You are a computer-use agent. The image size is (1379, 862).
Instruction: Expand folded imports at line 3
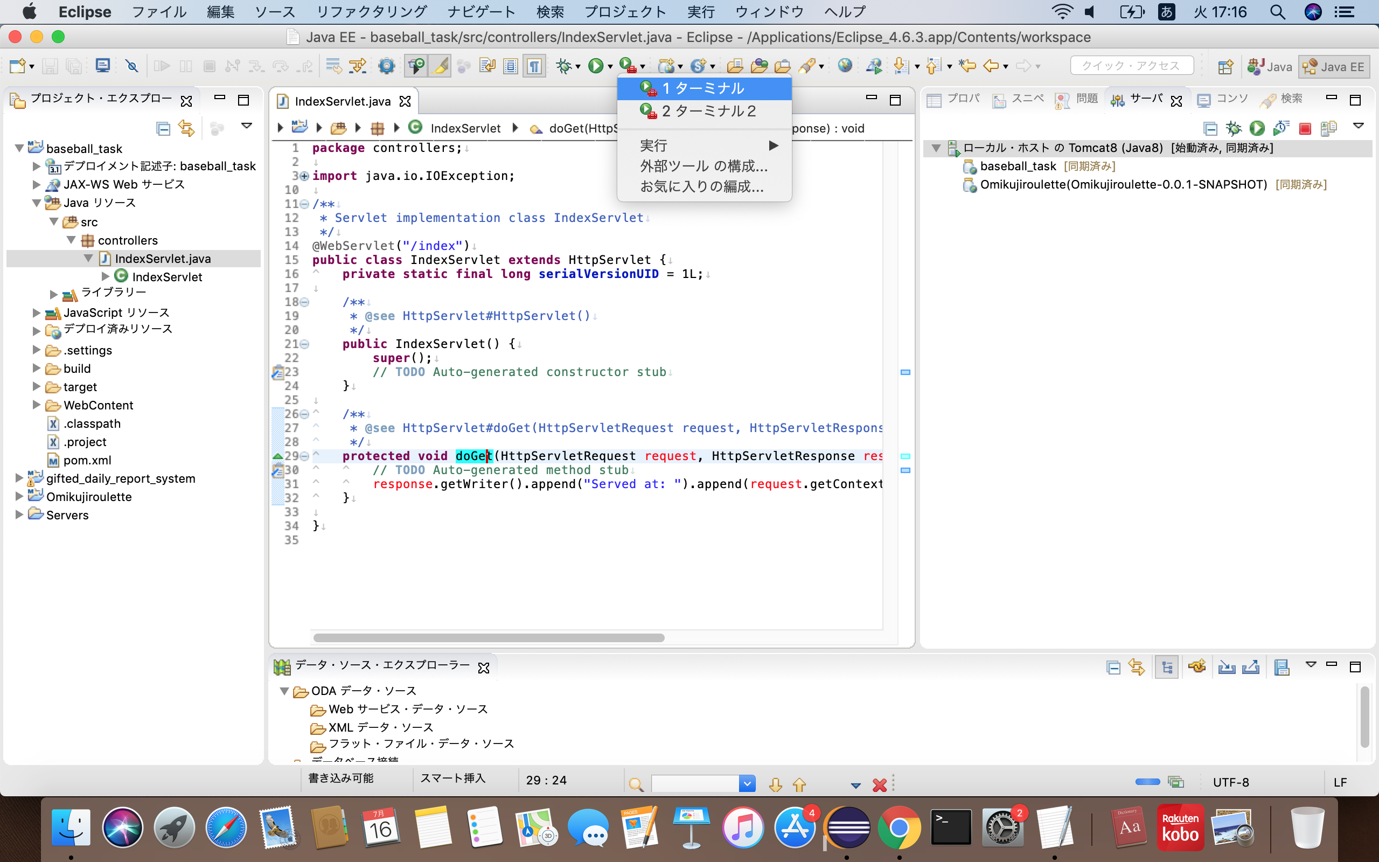tap(305, 176)
